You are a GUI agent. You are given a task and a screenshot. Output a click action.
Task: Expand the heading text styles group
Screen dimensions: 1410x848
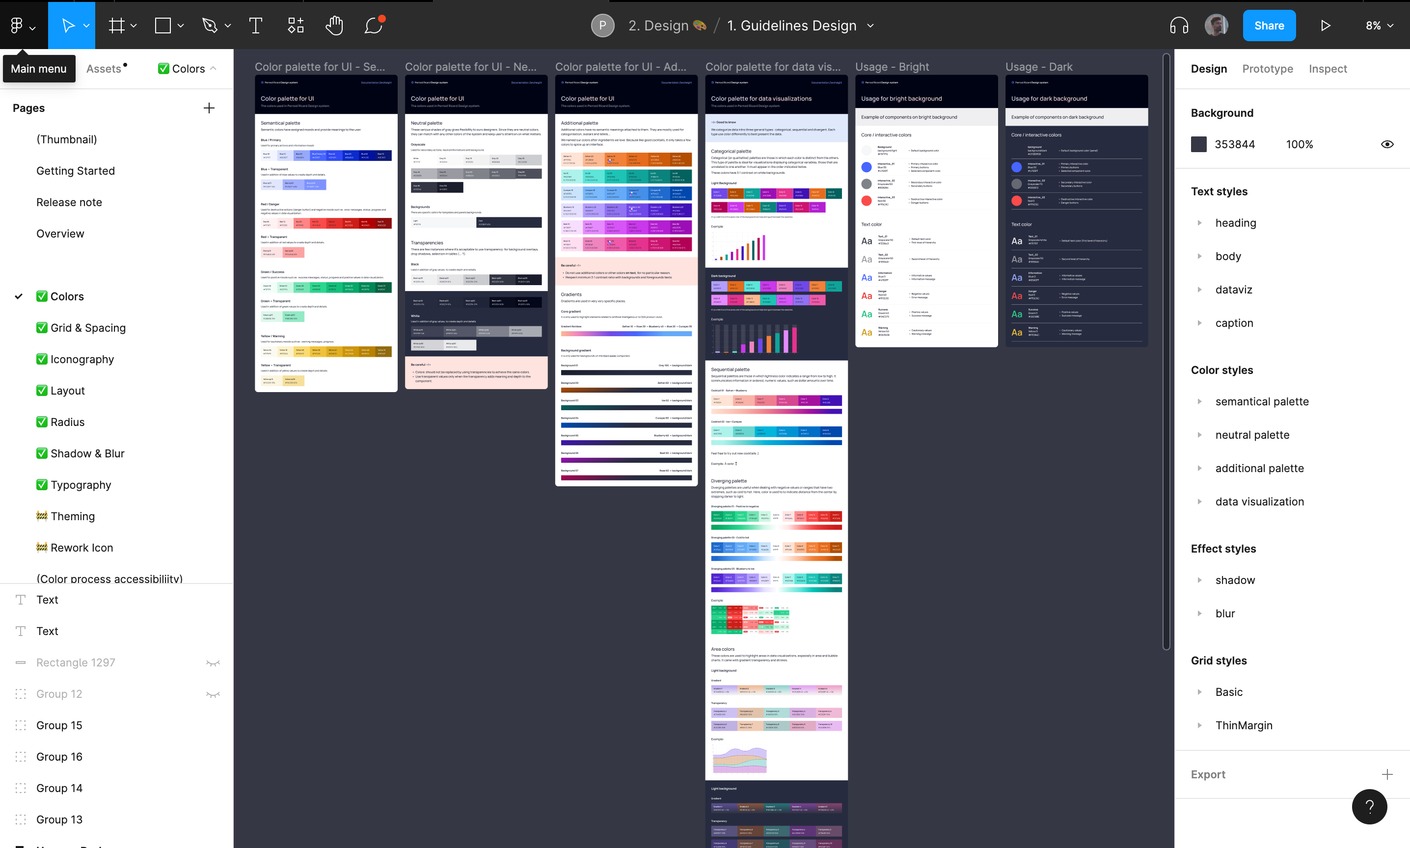(1200, 223)
